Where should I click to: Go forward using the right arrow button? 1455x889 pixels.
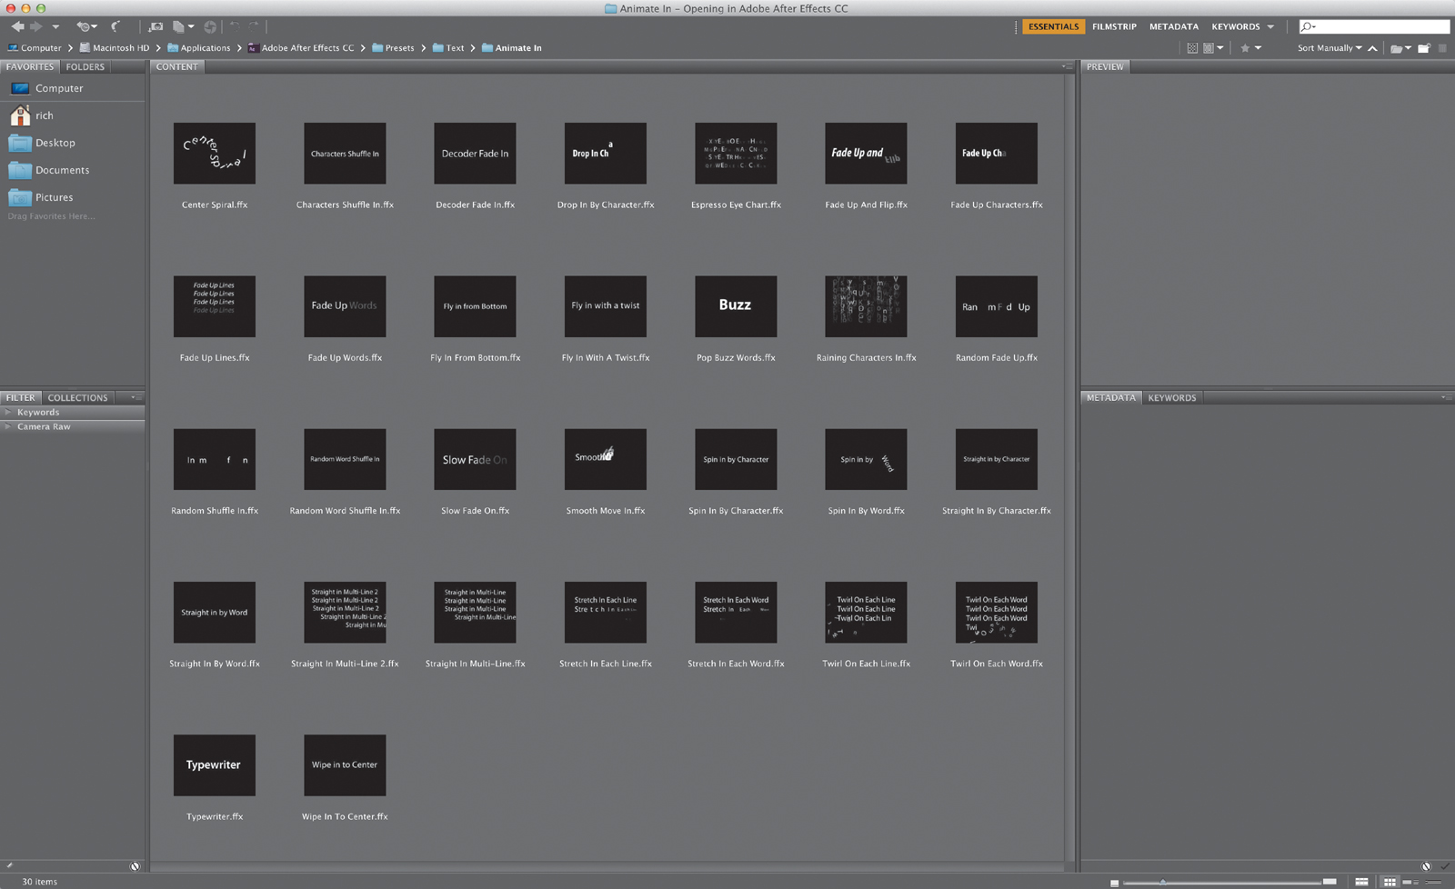pos(36,26)
